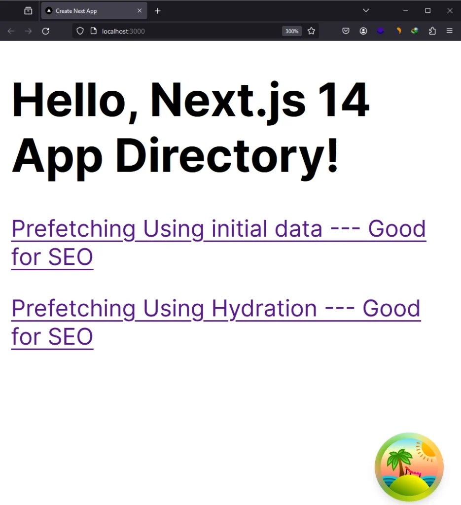
Task: Open a new browser tab
Action: click(157, 10)
